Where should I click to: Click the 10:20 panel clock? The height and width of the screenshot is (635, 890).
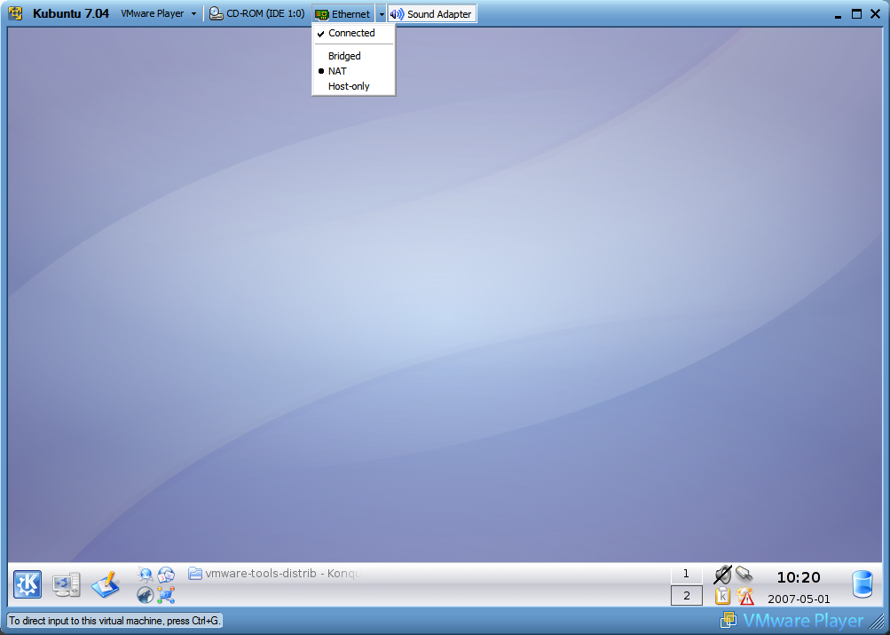click(799, 577)
